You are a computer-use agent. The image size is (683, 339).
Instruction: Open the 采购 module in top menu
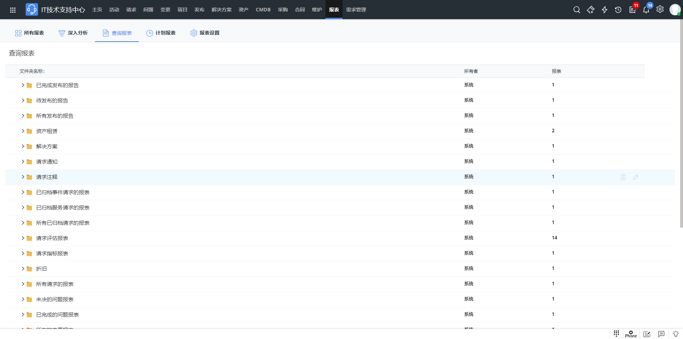(283, 10)
